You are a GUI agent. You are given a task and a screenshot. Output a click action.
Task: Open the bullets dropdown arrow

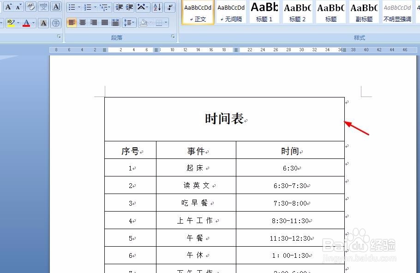[x=79, y=7]
